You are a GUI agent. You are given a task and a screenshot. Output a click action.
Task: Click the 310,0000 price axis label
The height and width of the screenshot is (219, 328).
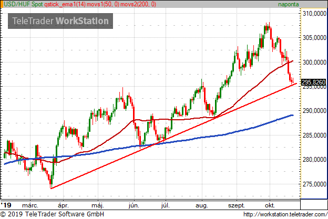pos(314,14)
